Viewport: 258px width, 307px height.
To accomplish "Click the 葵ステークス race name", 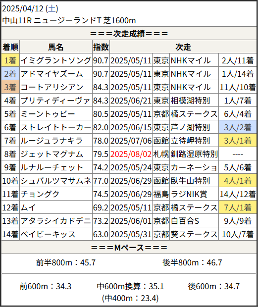I will [194, 234].
